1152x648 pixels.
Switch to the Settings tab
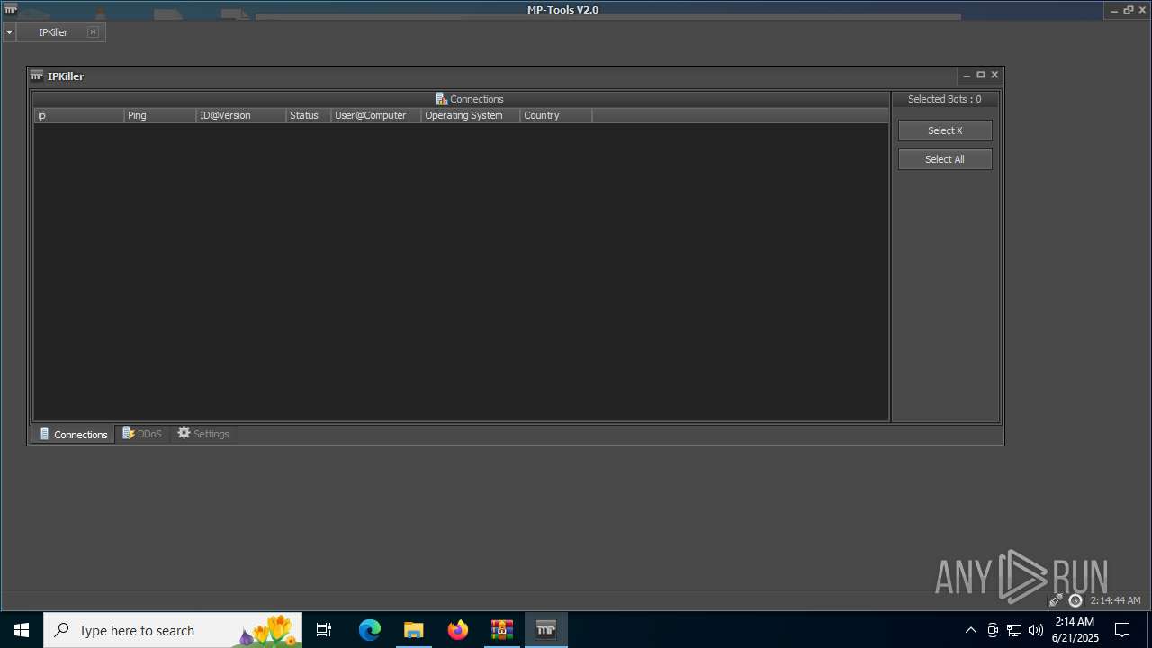point(203,434)
